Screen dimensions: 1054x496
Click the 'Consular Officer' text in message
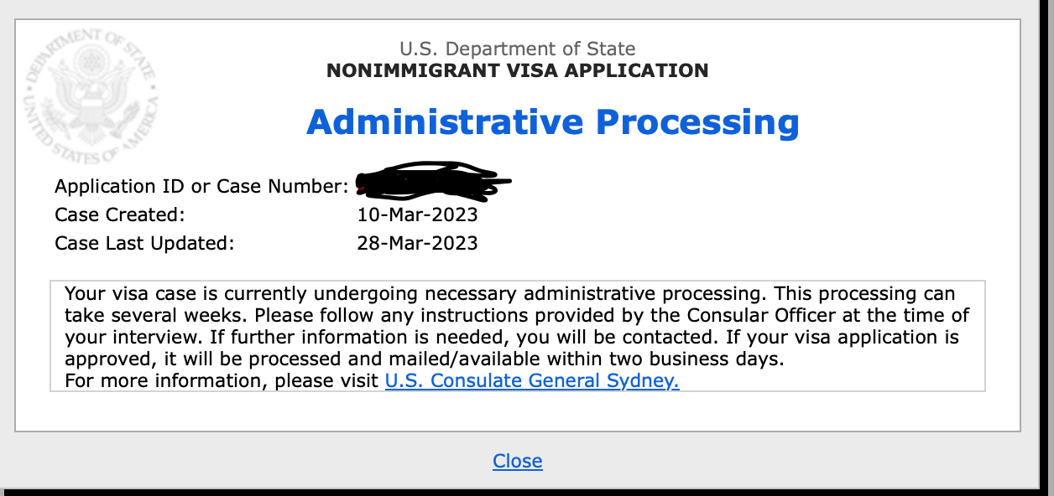point(757,316)
